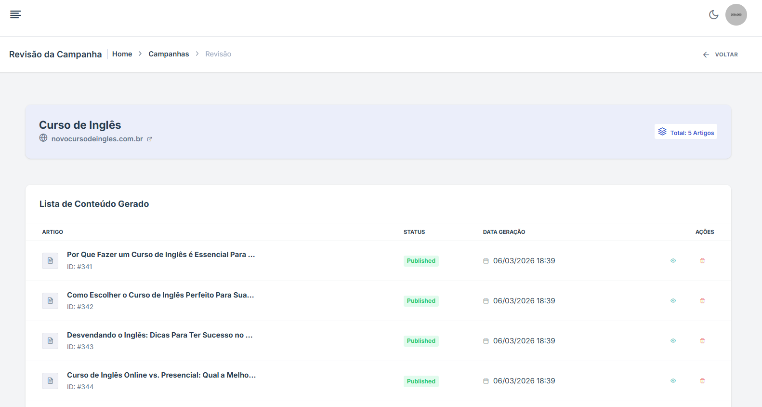Screen dimensions: 762x407
Task: Click the Total: 5 Artigos badge
Action: 685,132
